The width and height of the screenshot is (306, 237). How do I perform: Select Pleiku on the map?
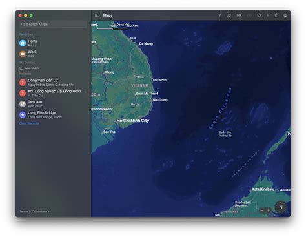[x=139, y=77]
